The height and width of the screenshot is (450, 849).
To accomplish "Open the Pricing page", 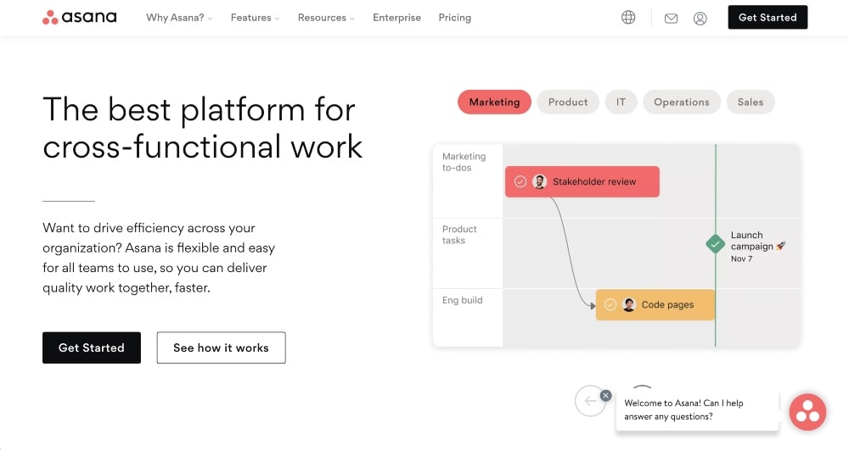I will click(x=455, y=18).
